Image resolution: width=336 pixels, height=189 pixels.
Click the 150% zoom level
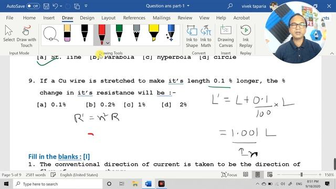pyautogui.click(x=329, y=175)
